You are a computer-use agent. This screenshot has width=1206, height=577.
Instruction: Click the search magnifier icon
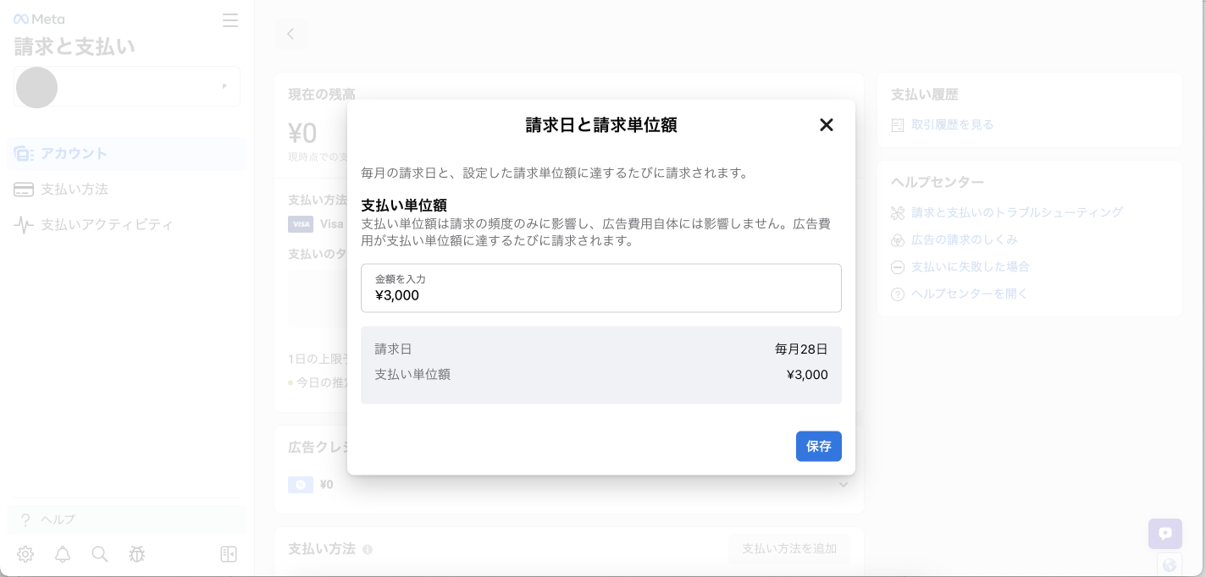pyautogui.click(x=100, y=554)
